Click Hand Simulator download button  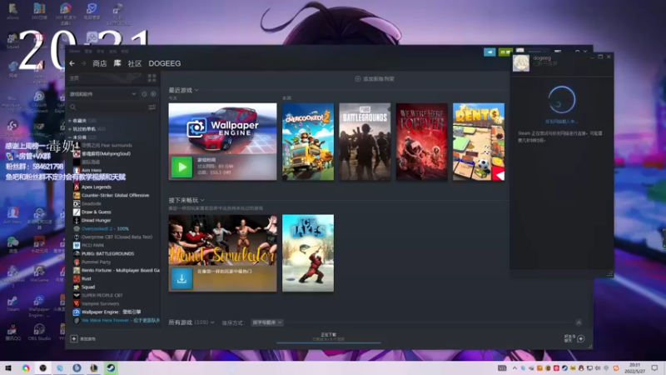point(181,279)
